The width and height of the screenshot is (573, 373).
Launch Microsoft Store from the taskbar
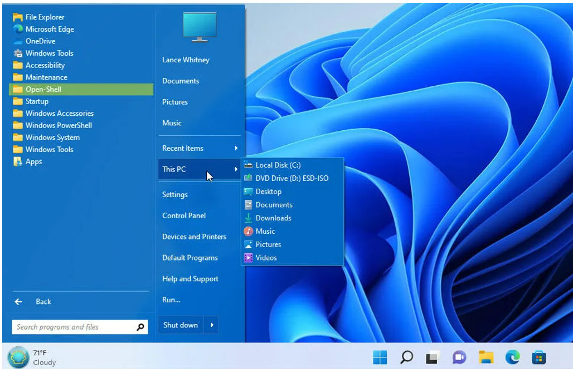click(x=539, y=357)
